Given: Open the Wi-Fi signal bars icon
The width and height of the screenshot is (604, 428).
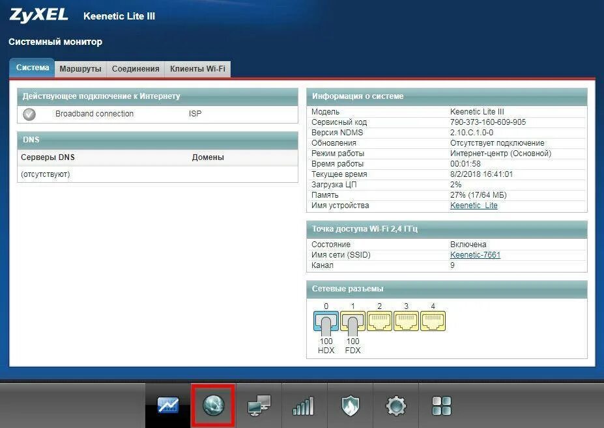Looking at the screenshot, I should (x=304, y=406).
